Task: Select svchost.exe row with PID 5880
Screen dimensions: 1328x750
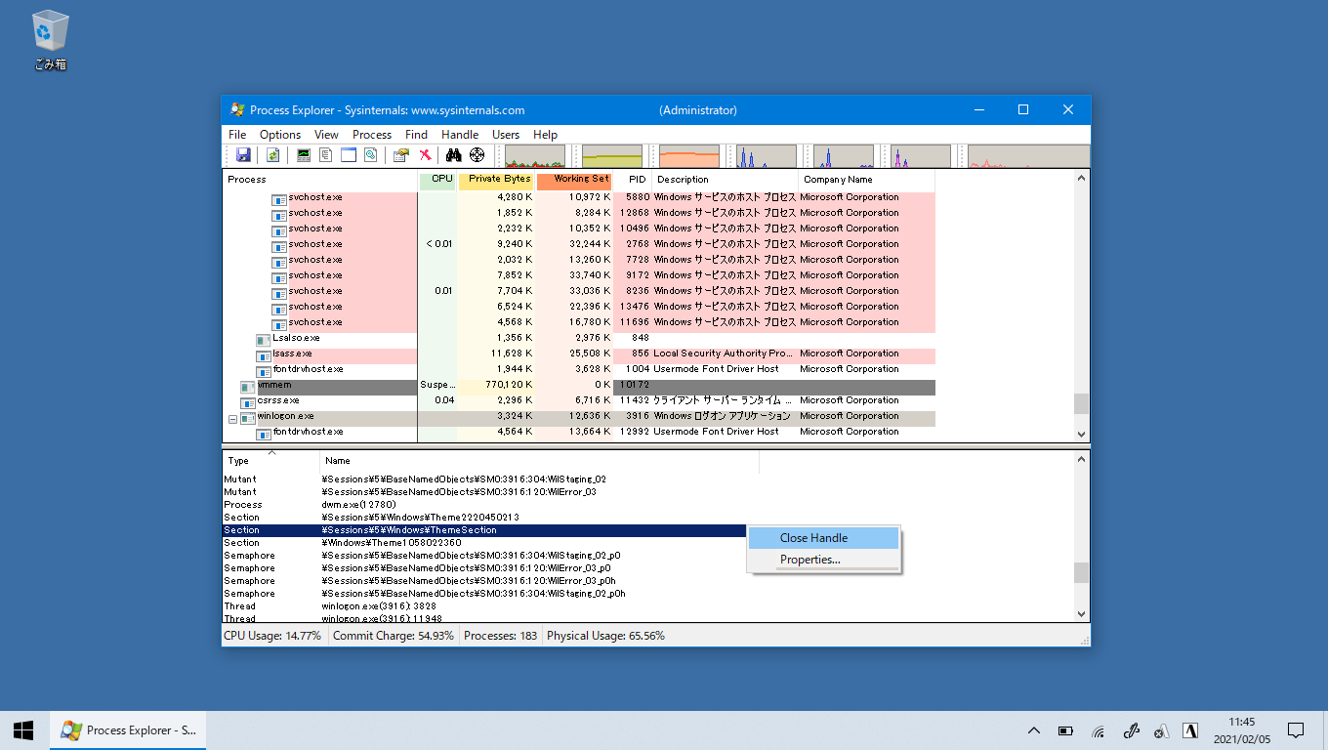Action: pyautogui.click(x=579, y=197)
